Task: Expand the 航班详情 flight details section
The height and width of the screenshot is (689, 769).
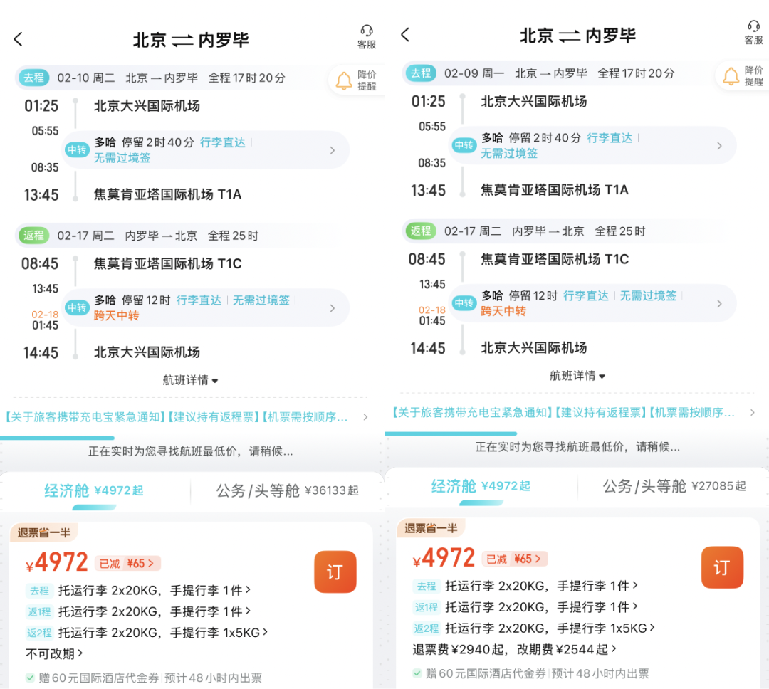Action: pyautogui.click(x=188, y=380)
